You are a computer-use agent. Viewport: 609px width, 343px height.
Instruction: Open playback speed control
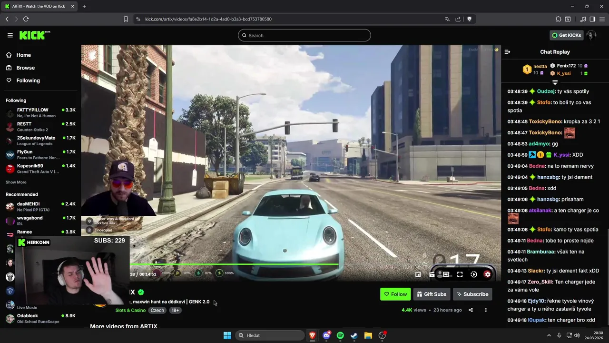coord(473,274)
